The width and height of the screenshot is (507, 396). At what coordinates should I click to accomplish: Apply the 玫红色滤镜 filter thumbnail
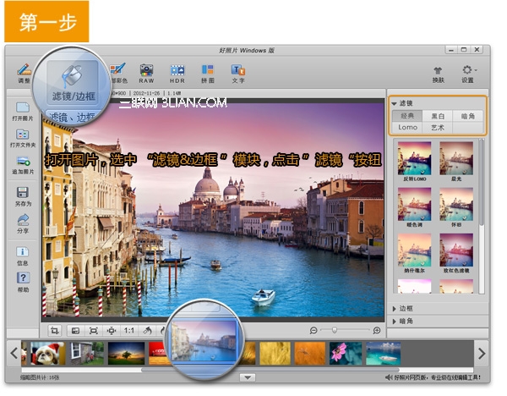pos(456,250)
